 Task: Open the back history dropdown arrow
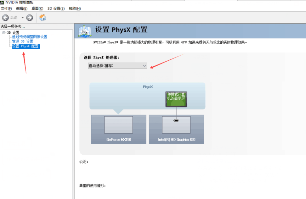(x=23, y=18)
